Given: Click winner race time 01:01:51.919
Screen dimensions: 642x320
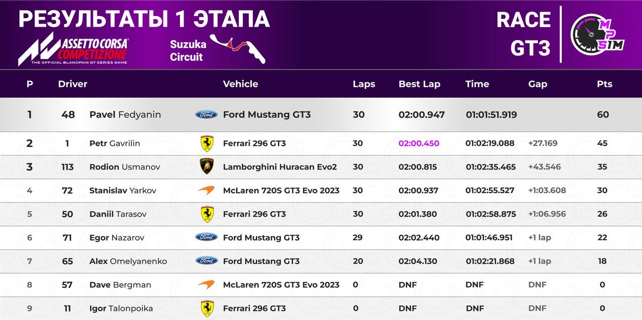Looking at the screenshot, I should [491, 114].
